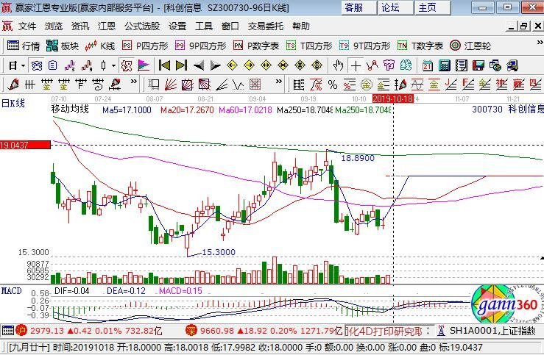Click the clipboard info icon

tap(53, 65)
